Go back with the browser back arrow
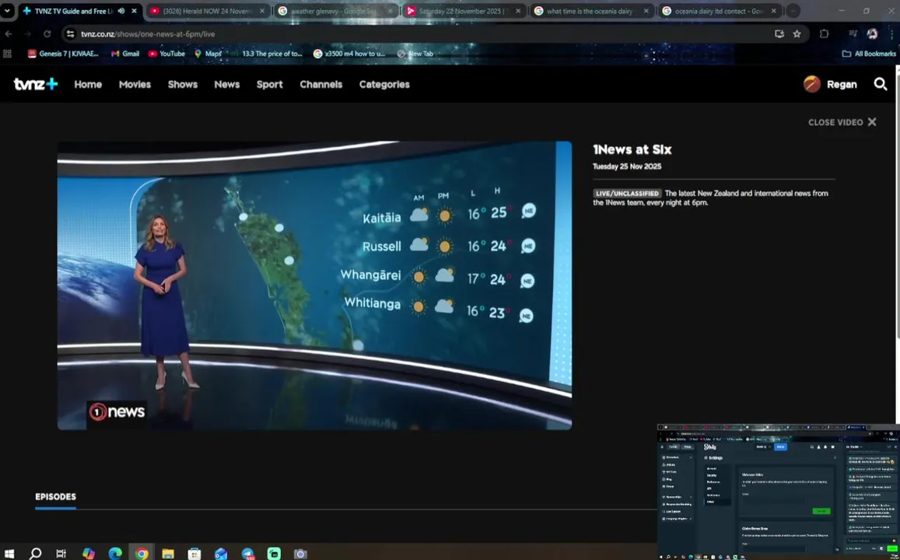Viewport: 900px width, 560px height. pos(9,34)
